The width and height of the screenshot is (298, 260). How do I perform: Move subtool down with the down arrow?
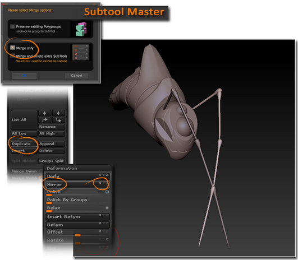coord(58,113)
